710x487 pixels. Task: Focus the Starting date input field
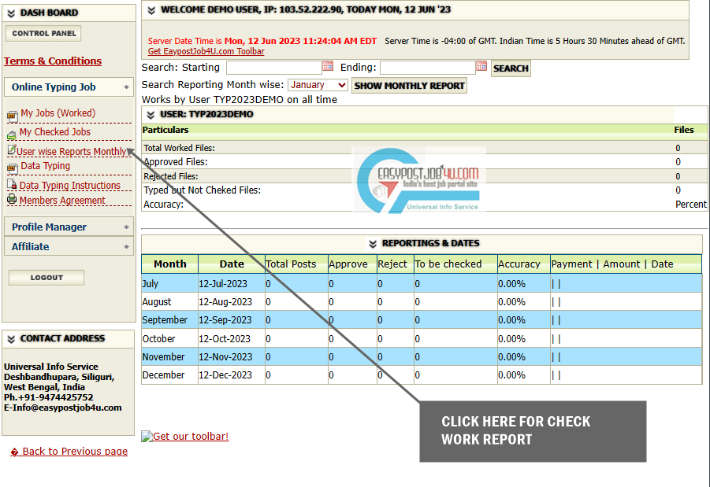pyautogui.click(x=274, y=68)
